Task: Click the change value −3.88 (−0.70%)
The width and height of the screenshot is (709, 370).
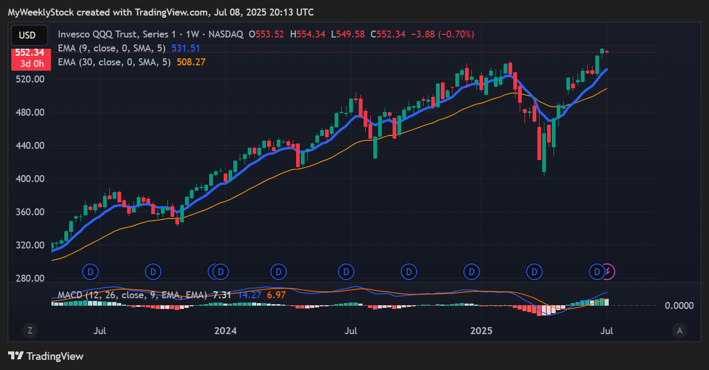Action: (443, 34)
